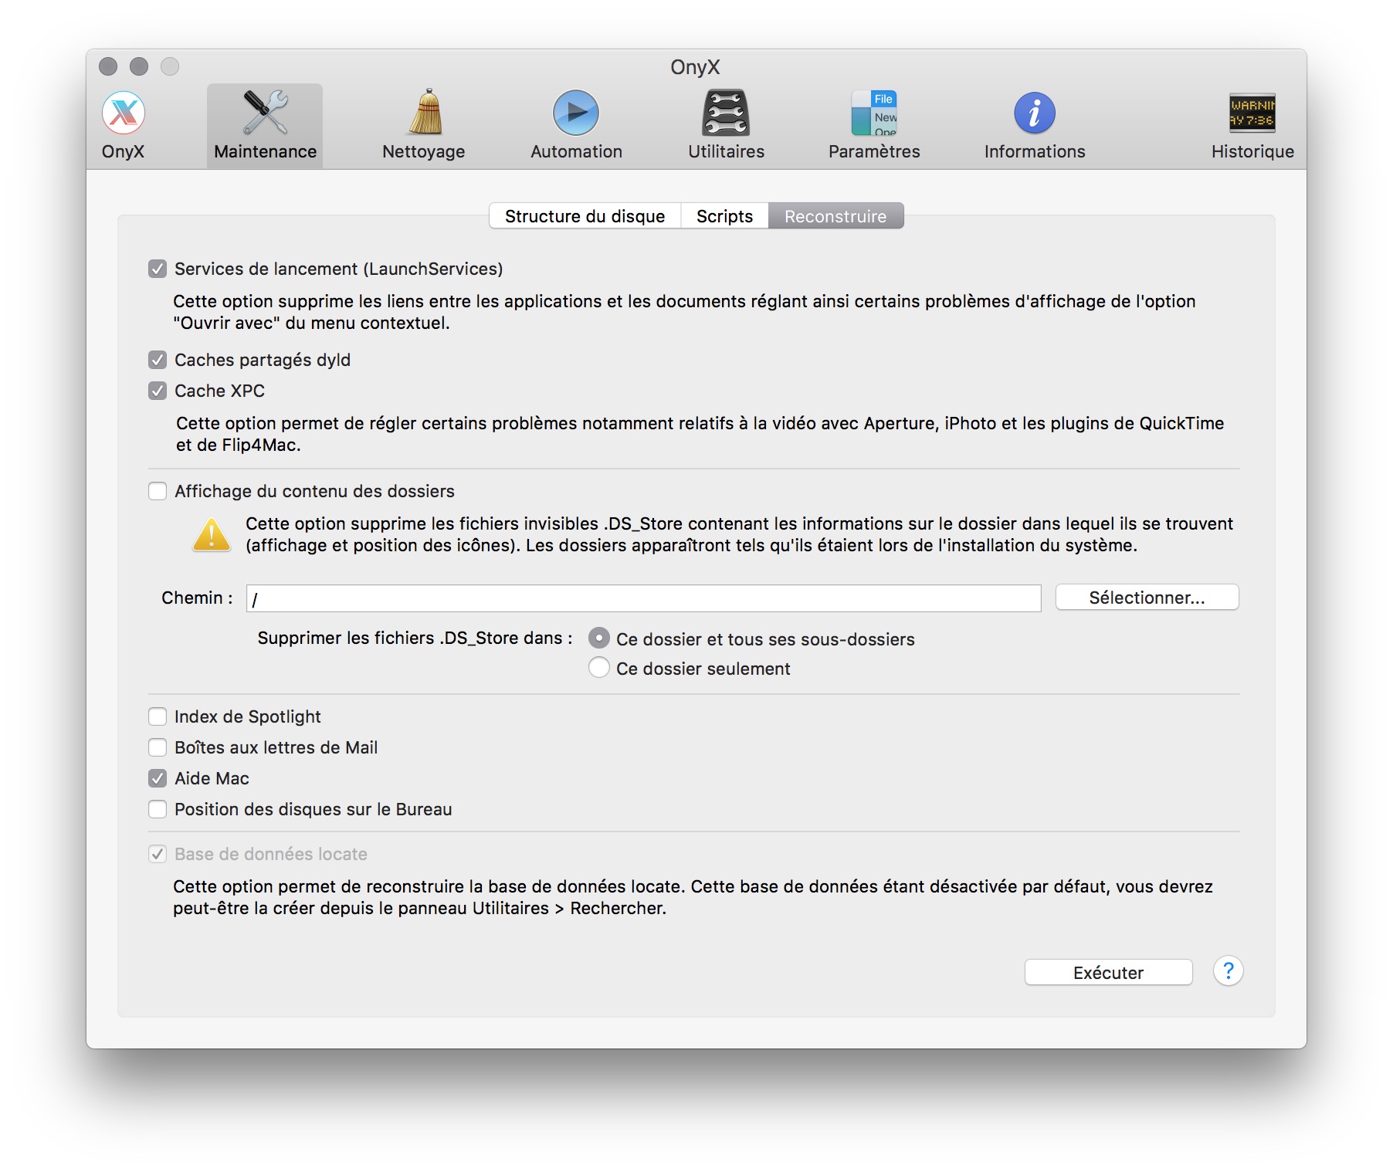Screen dimensions: 1393x1172
Task: Click in the Chemin path field
Action: [x=643, y=598]
